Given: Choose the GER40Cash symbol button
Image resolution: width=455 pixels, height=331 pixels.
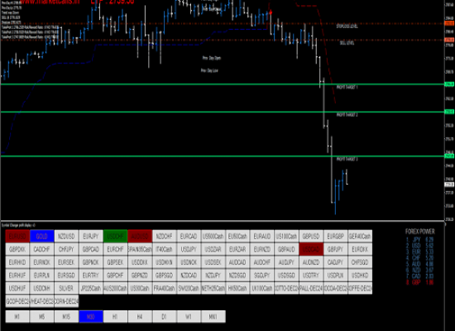Looking at the screenshot, I should (x=360, y=236).
